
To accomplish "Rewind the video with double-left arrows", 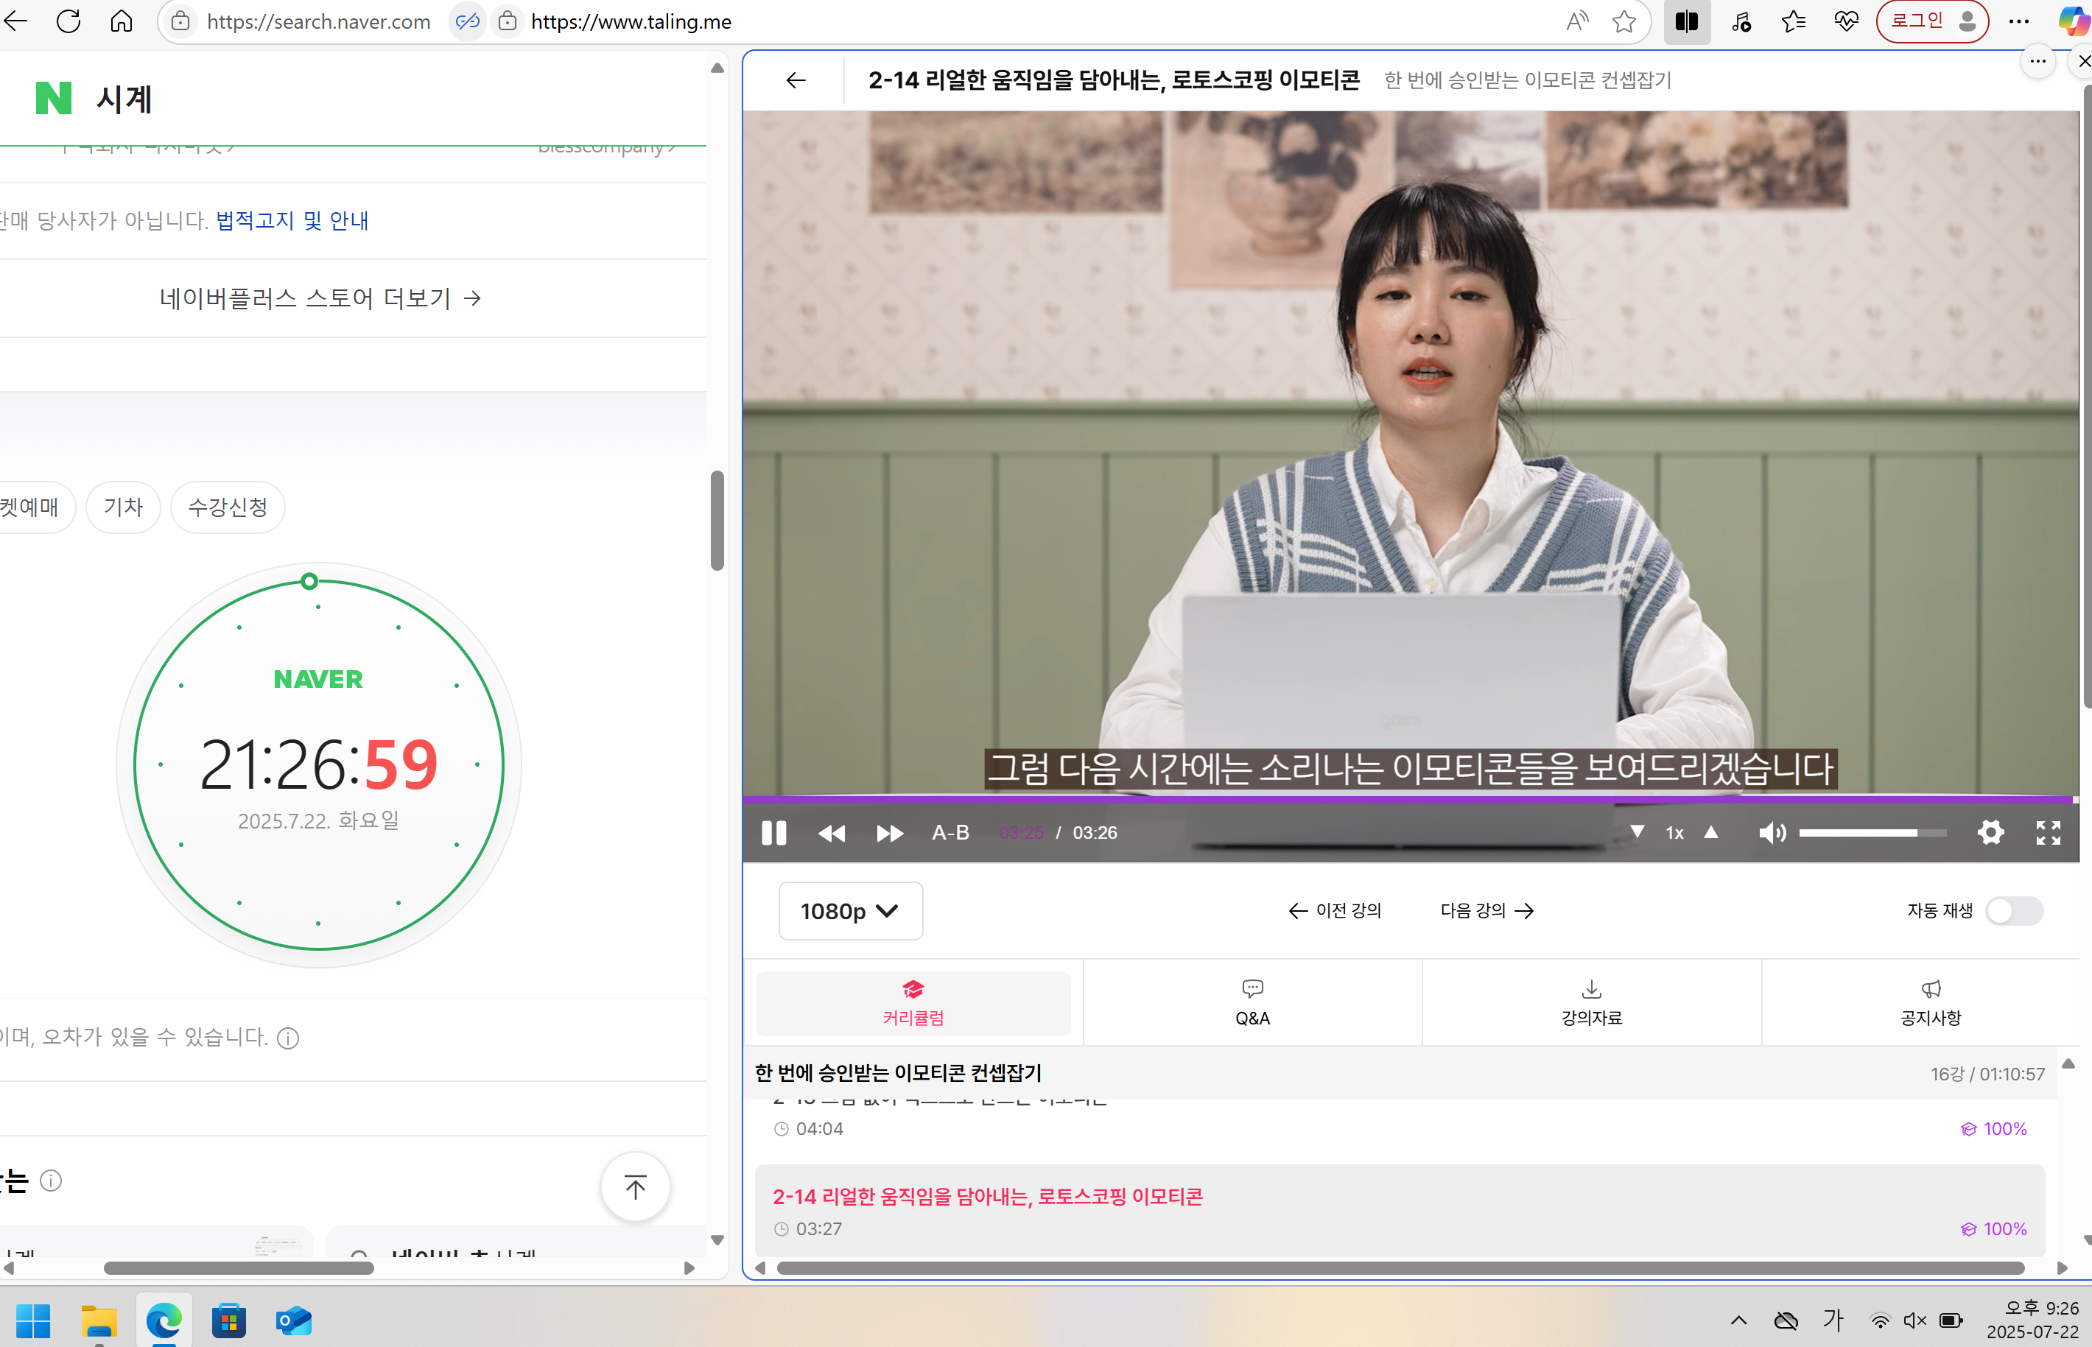I will tap(831, 833).
